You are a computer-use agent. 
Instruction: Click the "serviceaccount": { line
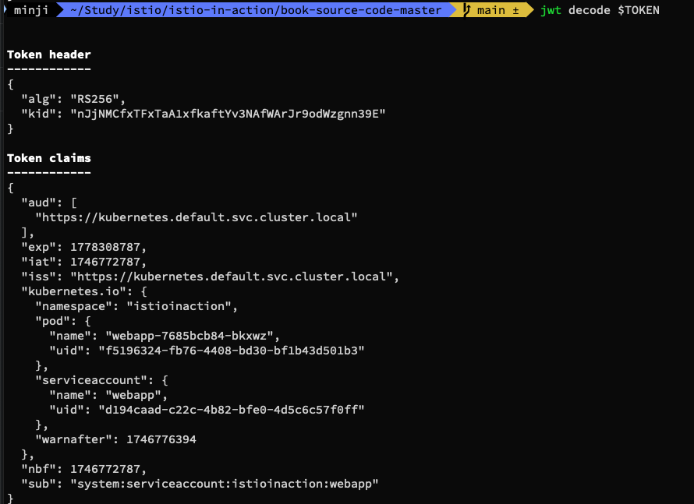point(101,380)
